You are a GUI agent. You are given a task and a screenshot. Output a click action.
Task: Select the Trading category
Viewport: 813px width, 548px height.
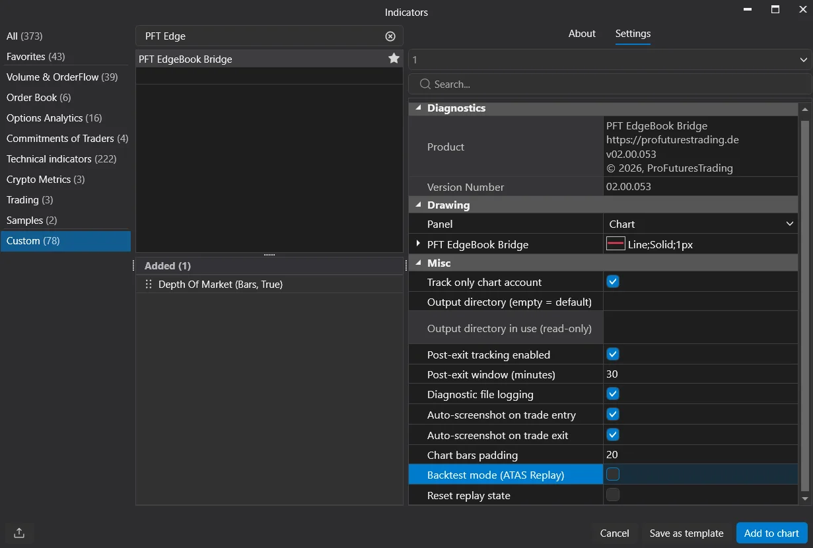65,200
